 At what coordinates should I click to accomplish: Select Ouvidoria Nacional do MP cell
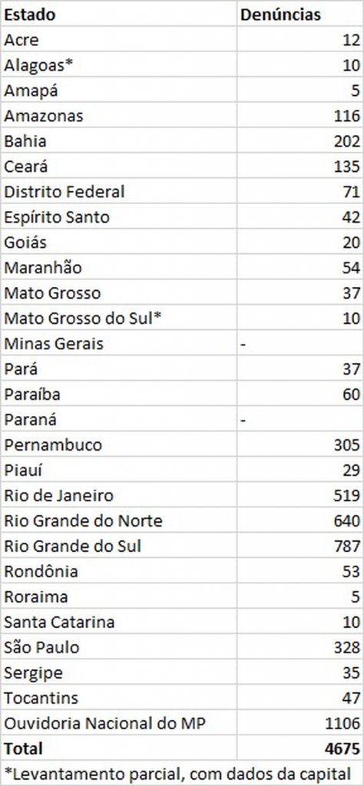[118, 723]
